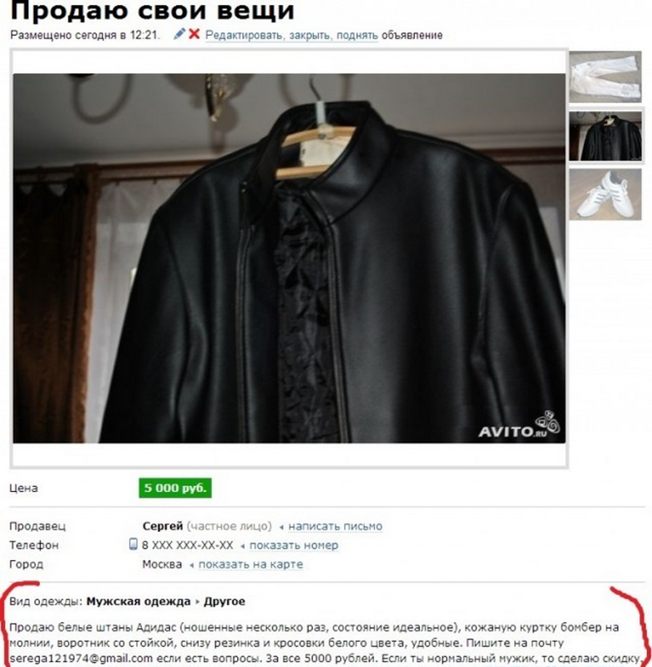Click the AVITO.ru watermark logo on photo
Viewport: 652px width, 667px height.
point(519,424)
